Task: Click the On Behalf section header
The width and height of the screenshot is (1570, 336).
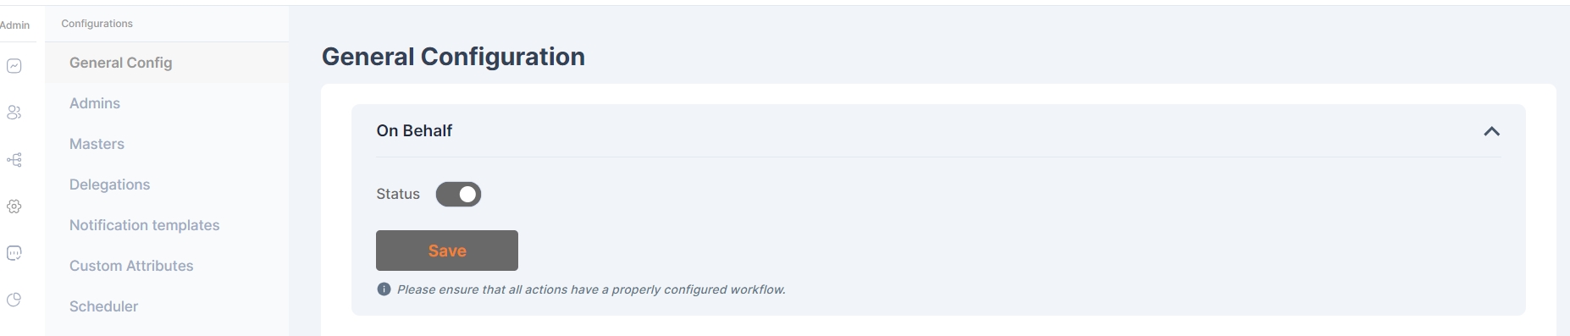Action: [x=414, y=130]
